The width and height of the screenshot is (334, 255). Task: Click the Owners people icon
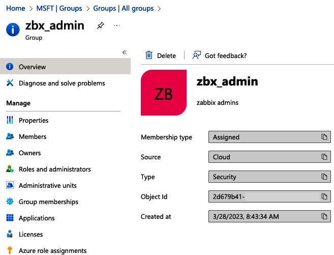click(x=10, y=153)
